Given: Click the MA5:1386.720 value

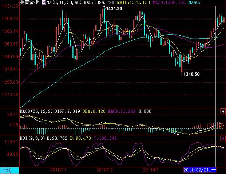Looking at the screenshot, I should [99, 3].
